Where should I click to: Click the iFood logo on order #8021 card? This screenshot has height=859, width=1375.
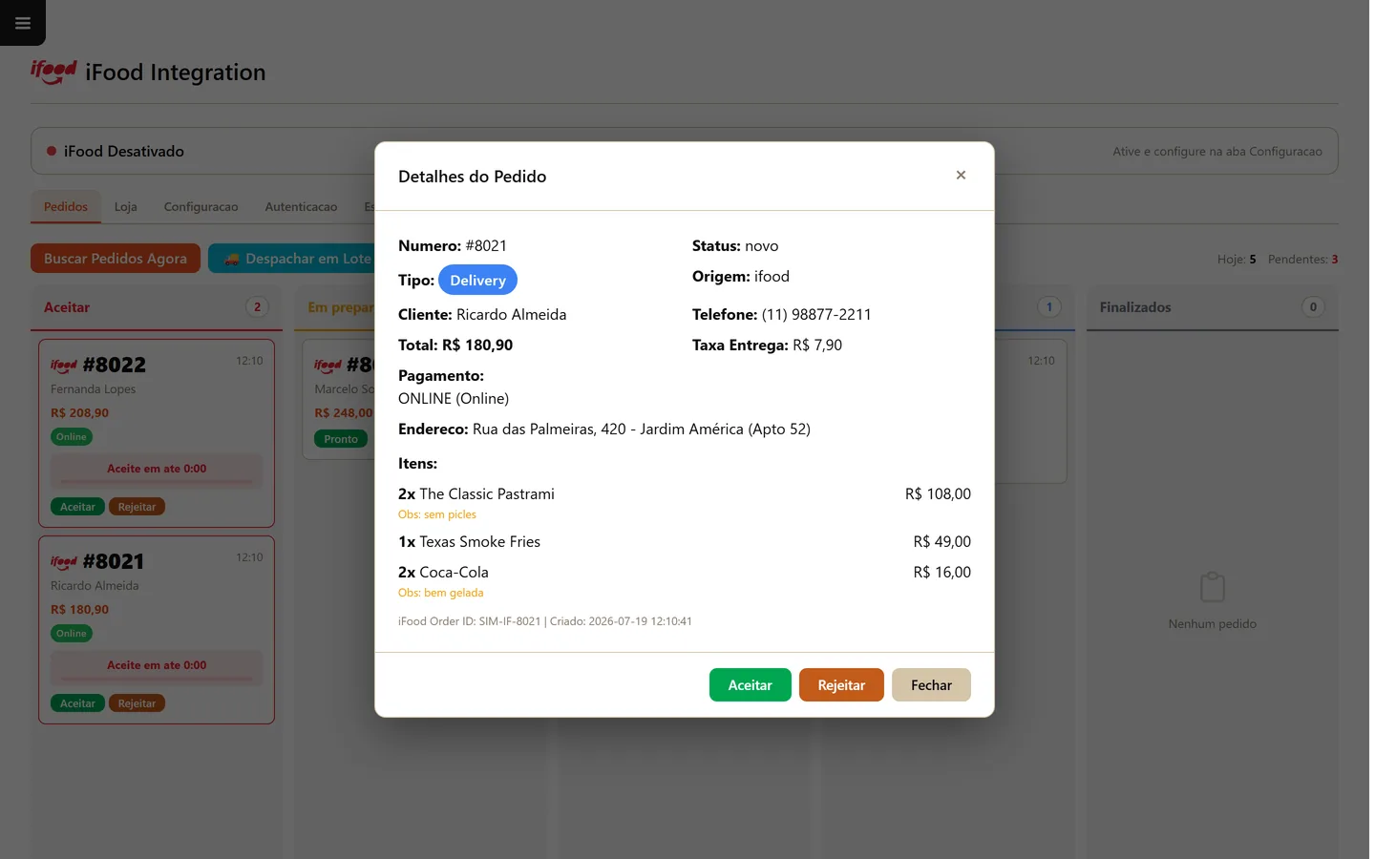[64, 562]
